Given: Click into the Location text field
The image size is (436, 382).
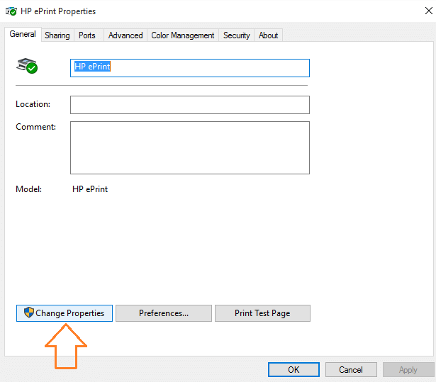Looking at the screenshot, I should (x=190, y=105).
